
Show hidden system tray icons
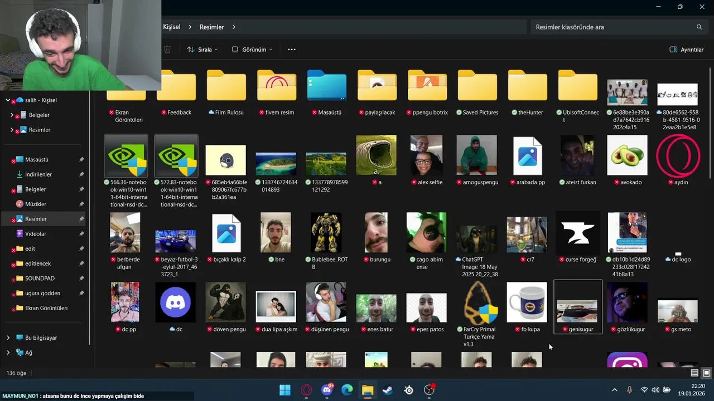[615, 390]
